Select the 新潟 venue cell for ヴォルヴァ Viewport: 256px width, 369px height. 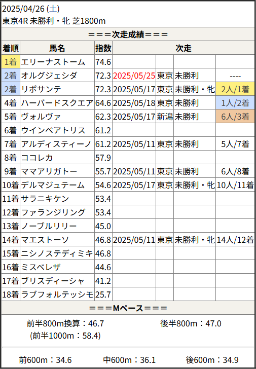pyautogui.click(x=165, y=117)
